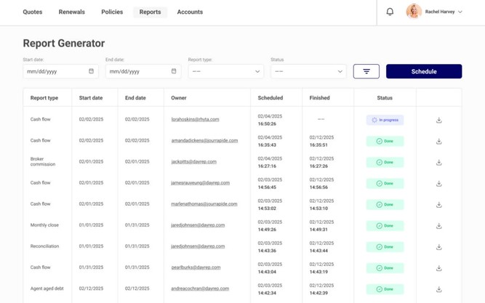Image resolution: width=485 pixels, height=303 pixels.
Task: Open jaredjohnsen link in Reconciliation row
Action: (x=198, y=246)
